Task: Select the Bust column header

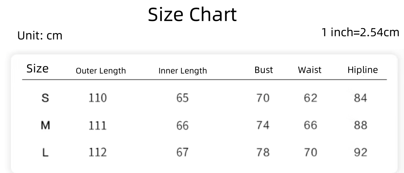Action: tap(264, 70)
